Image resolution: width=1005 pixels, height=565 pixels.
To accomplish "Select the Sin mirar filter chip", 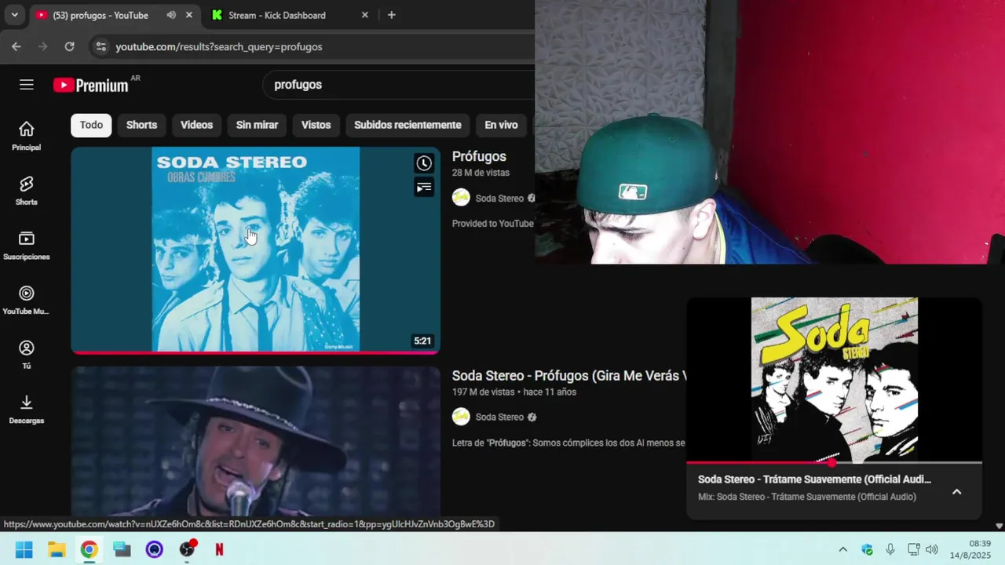I will pyautogui.click(x=257, y=125).
